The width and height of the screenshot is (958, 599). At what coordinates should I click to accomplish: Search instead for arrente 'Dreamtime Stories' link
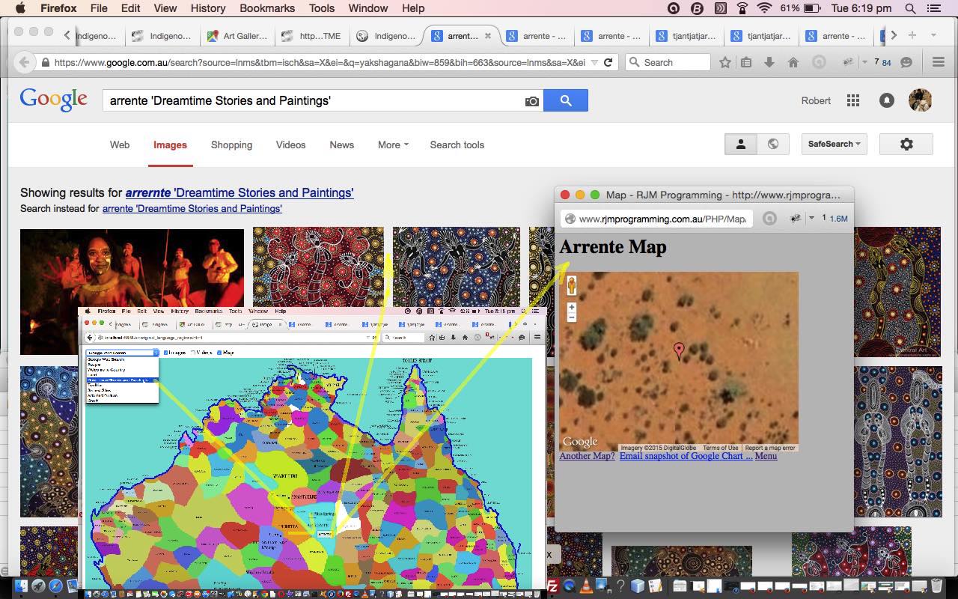click(192, 209)
